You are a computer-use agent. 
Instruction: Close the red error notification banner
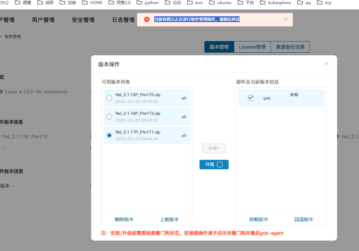tap(285, 19)
